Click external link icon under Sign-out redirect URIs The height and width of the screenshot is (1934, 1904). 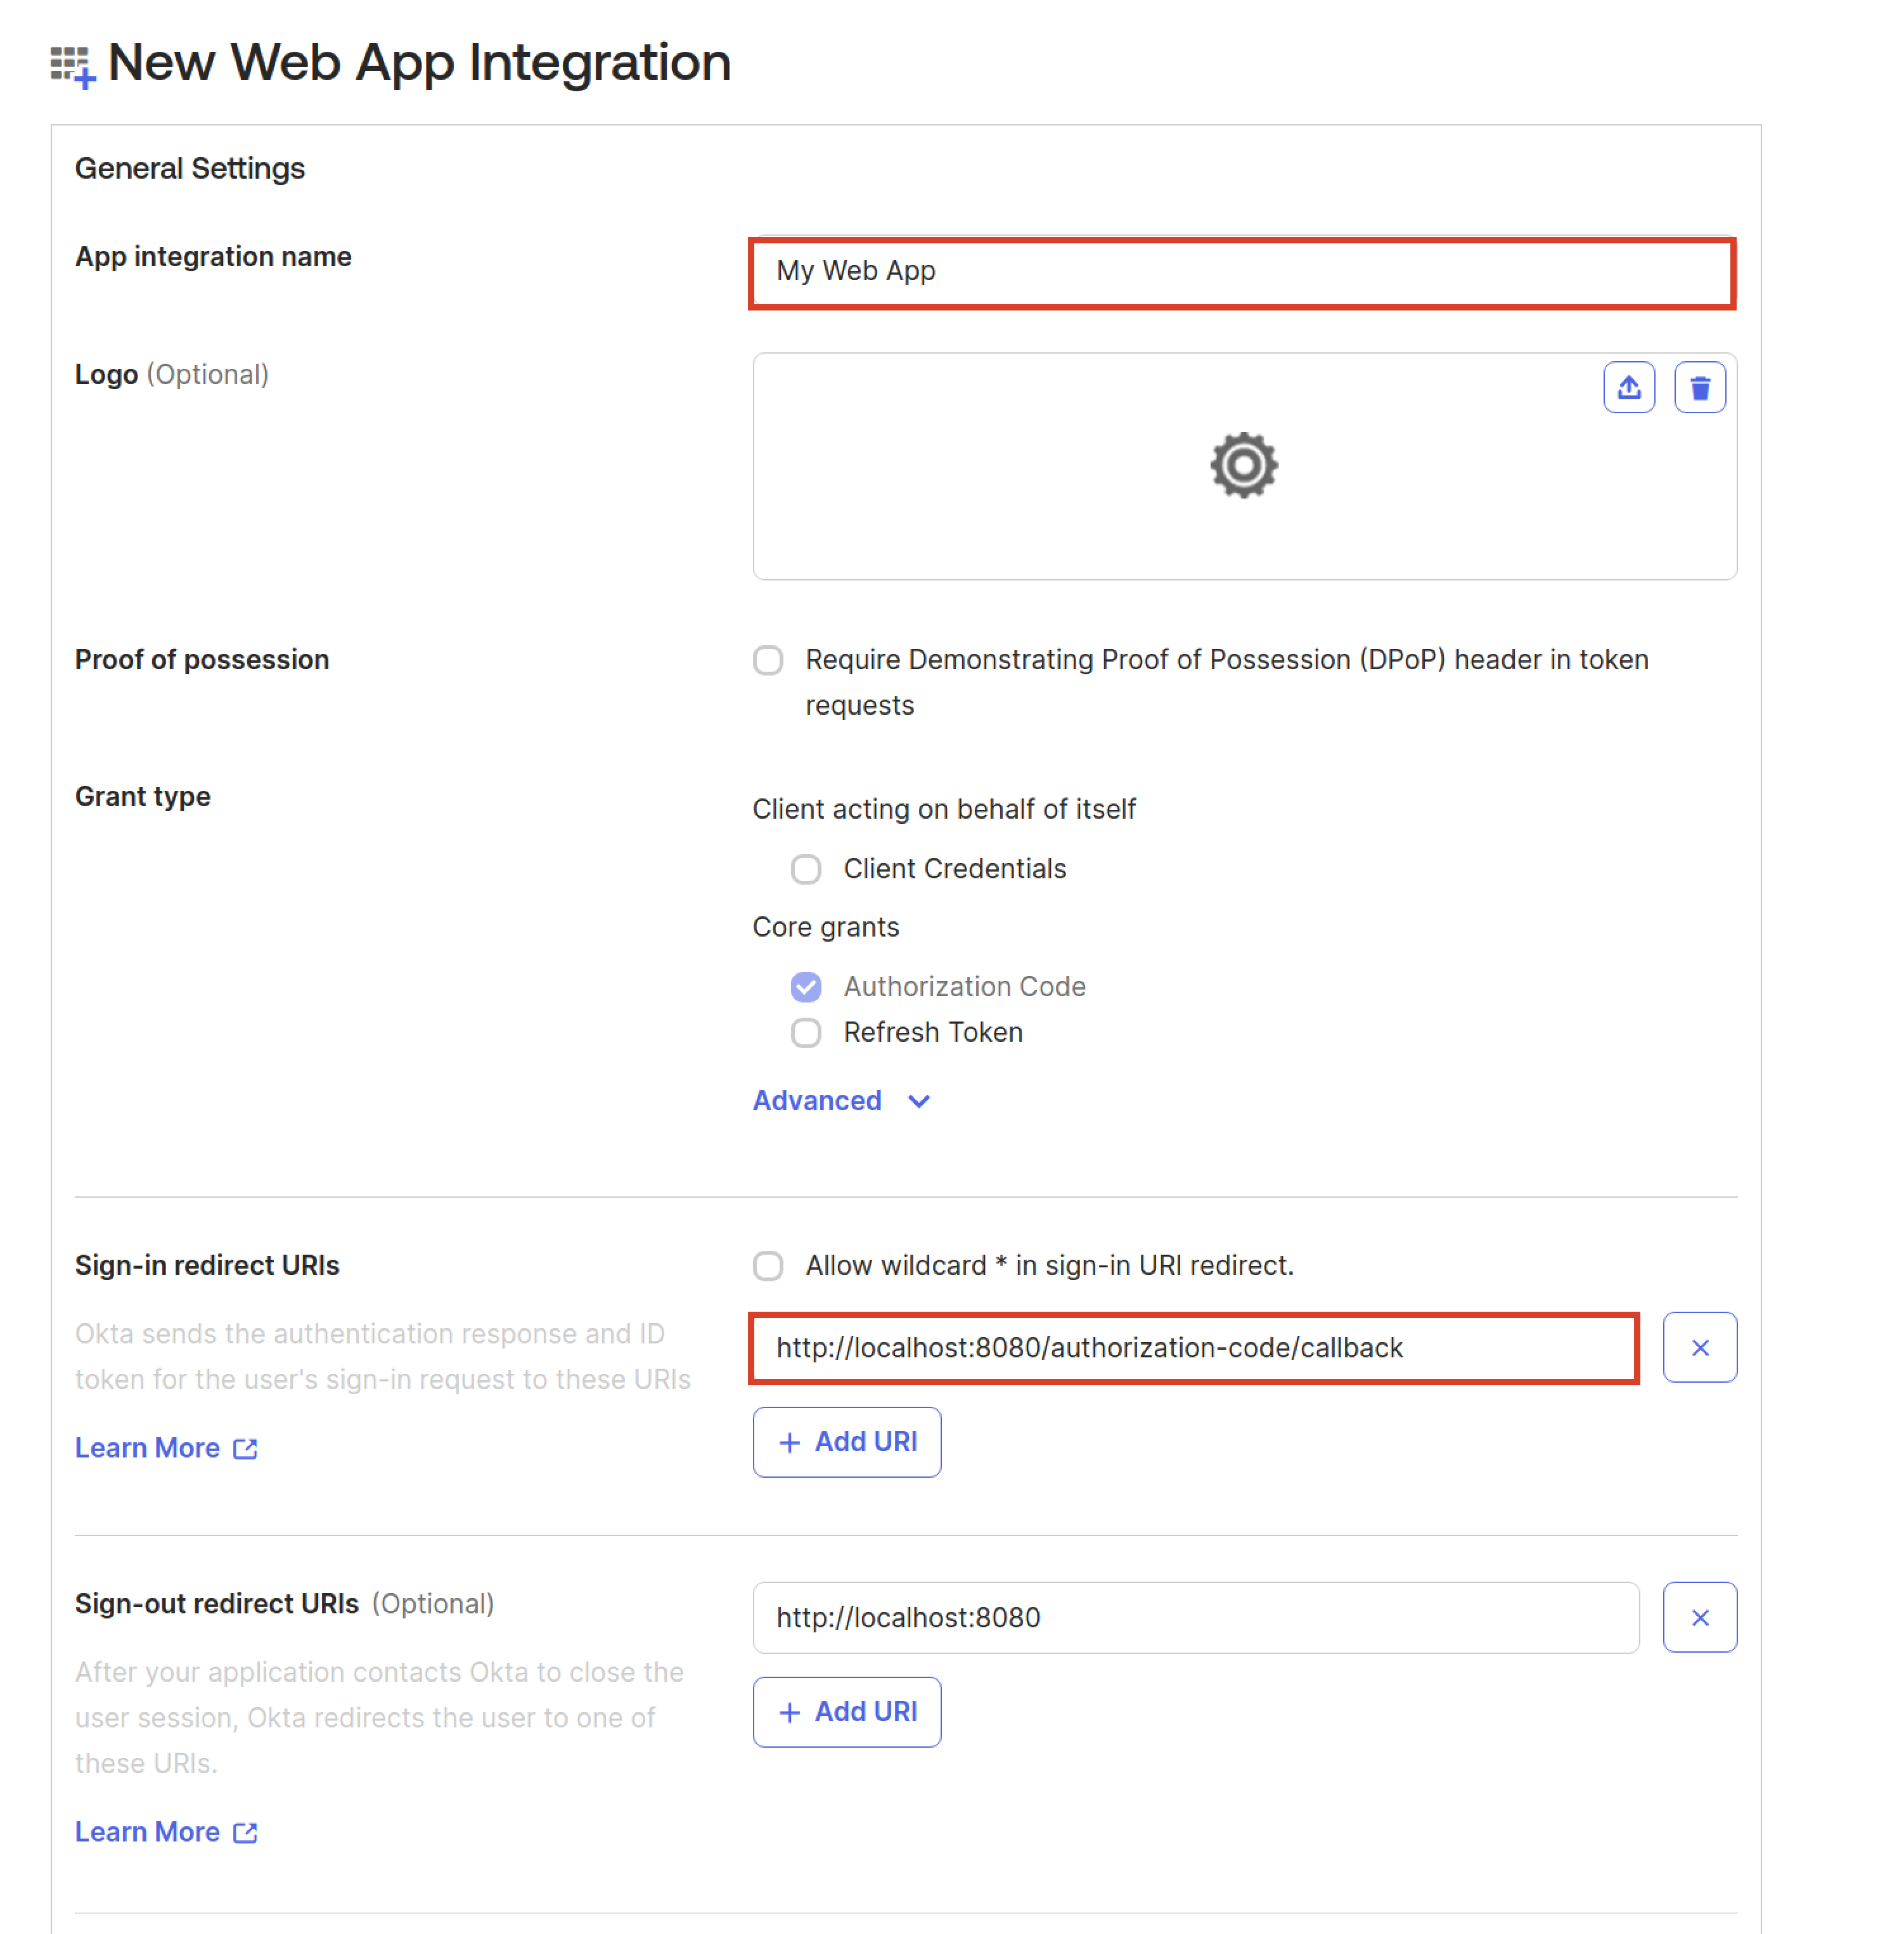point(245,1832)
